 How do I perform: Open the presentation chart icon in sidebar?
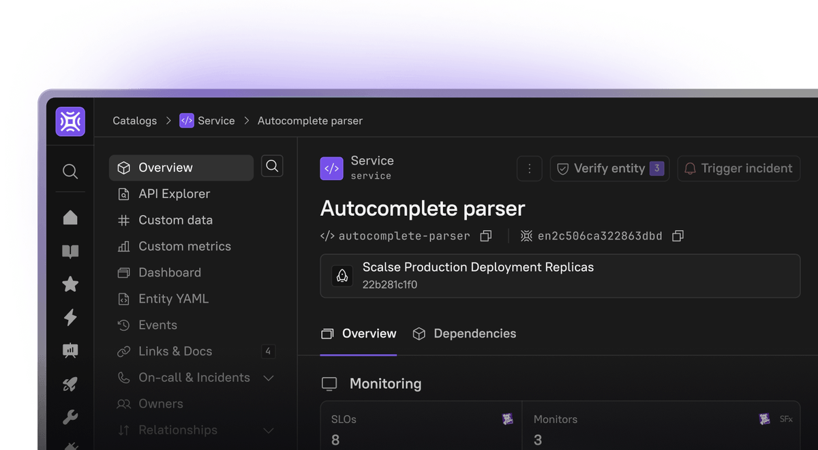pyautogui.click(x=70, y=350)
